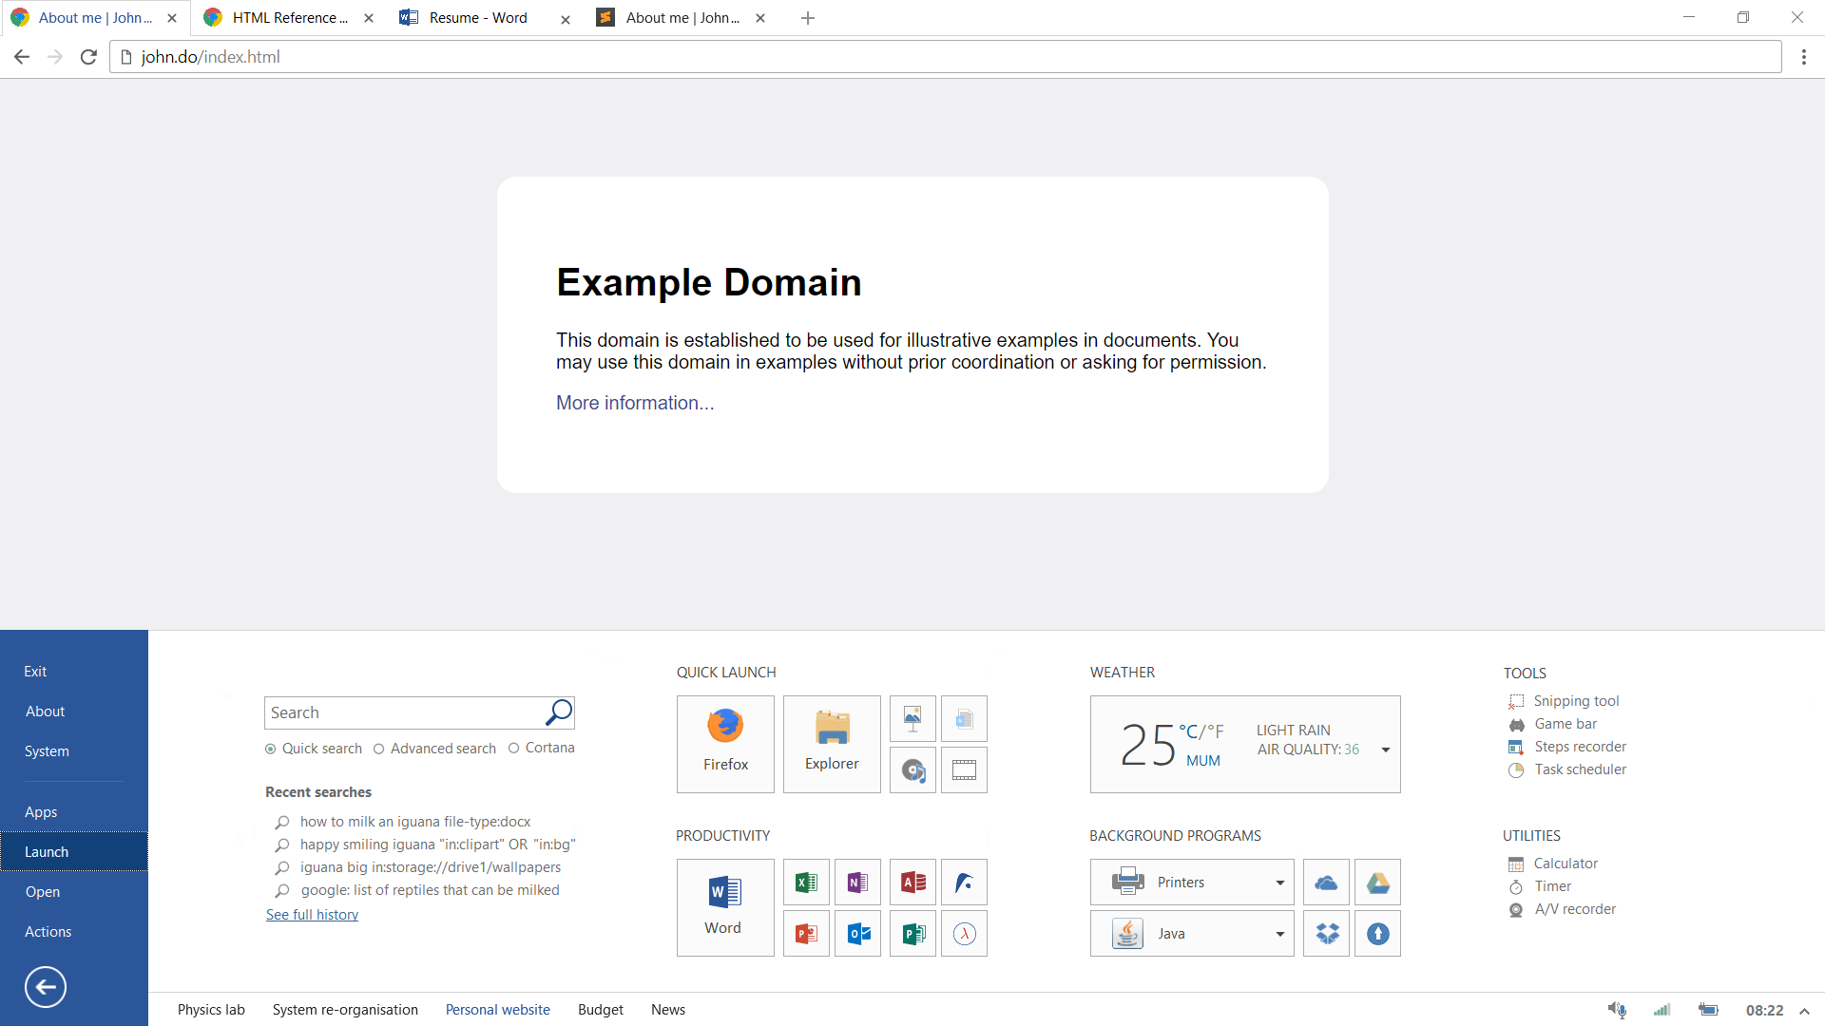Open Excel in Productivity tiles
The width and height of the screenshot is (1825, 1026).
(x=806, y=883)
